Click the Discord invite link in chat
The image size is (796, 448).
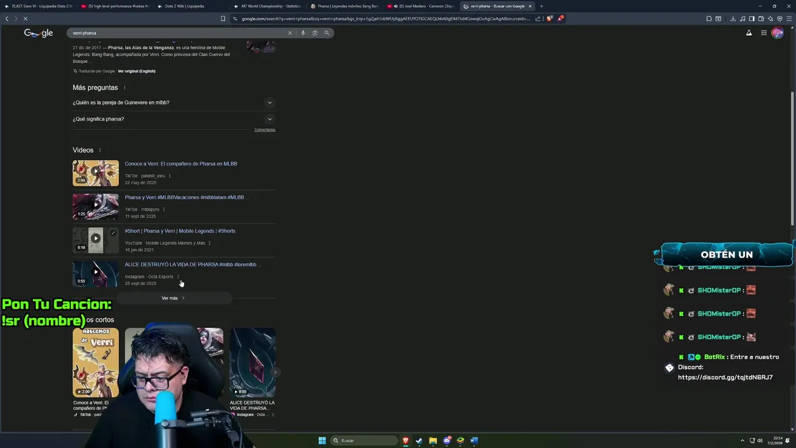725,377
